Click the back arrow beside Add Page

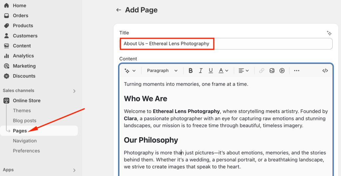(118, 10)
